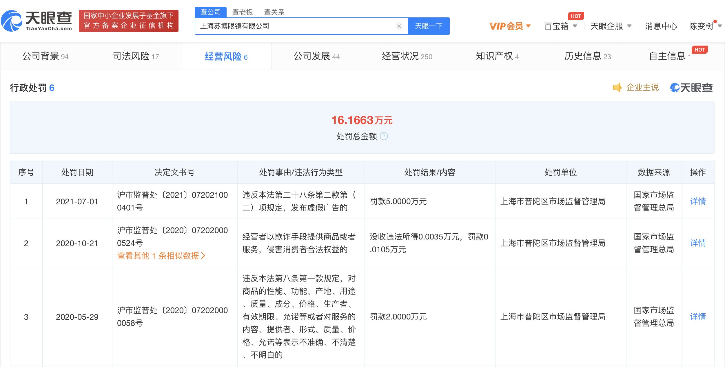This screenshot has height=367, width=725.
Task: Click the 天眼查 watermark logo at right
Action: [x=691, y=88]
